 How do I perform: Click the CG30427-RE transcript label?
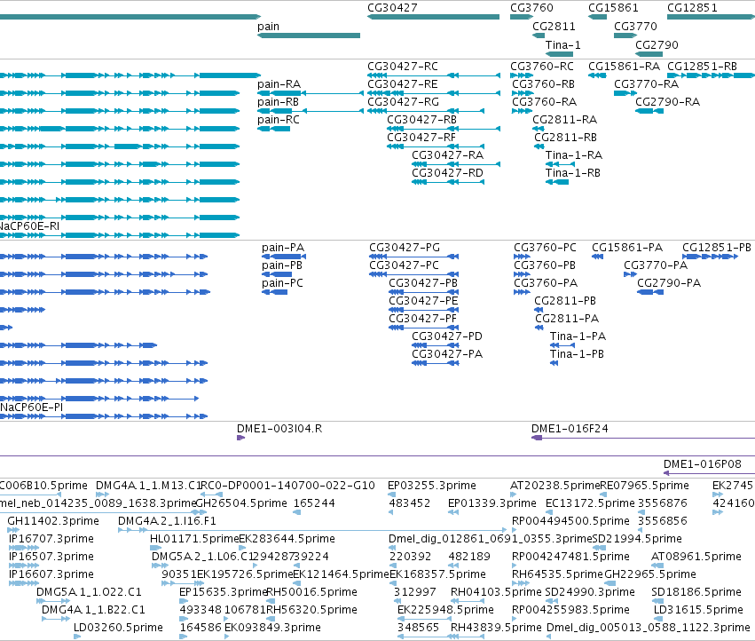pyautogui.click(x=403, y=84)
